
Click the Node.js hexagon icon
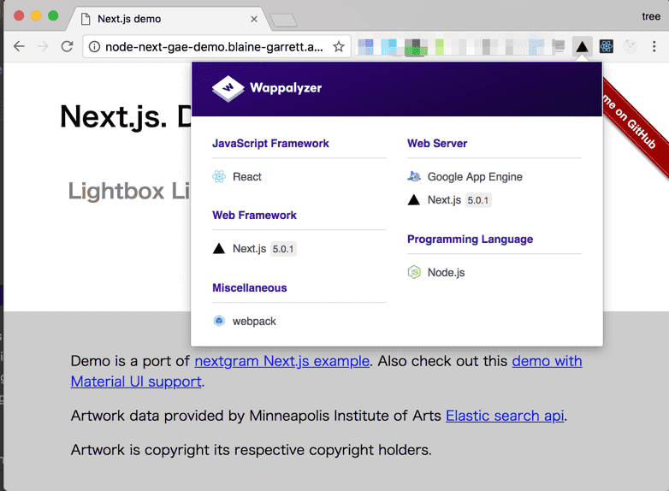coord(414,272)
